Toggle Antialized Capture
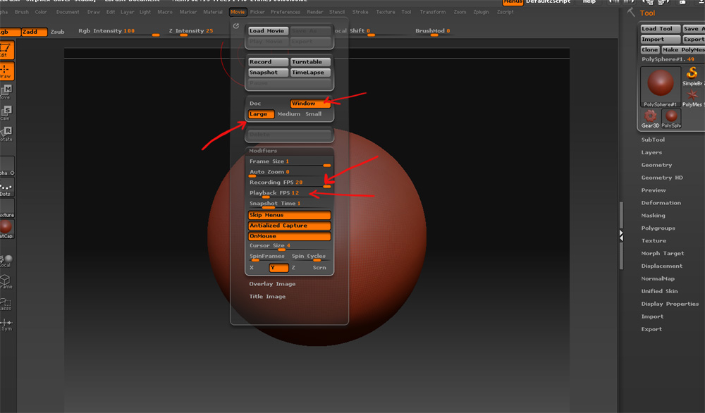705x413 pixels. pyautogui.click(x=289, y=226)
